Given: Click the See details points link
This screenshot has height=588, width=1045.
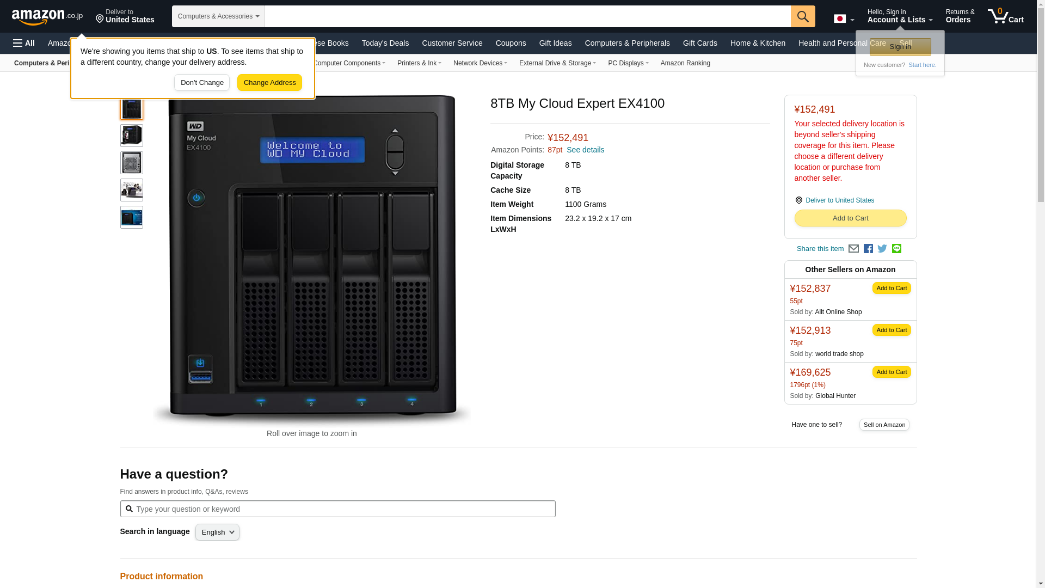Looking at the screenshot, I should tap(585, 150).
